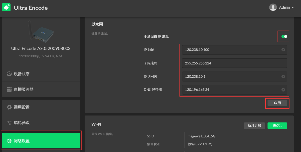The height and width of the screenshot is (152, 301).
Task: Clear the 默认网关 field using its X icon
Action: (x=283, y=76)
